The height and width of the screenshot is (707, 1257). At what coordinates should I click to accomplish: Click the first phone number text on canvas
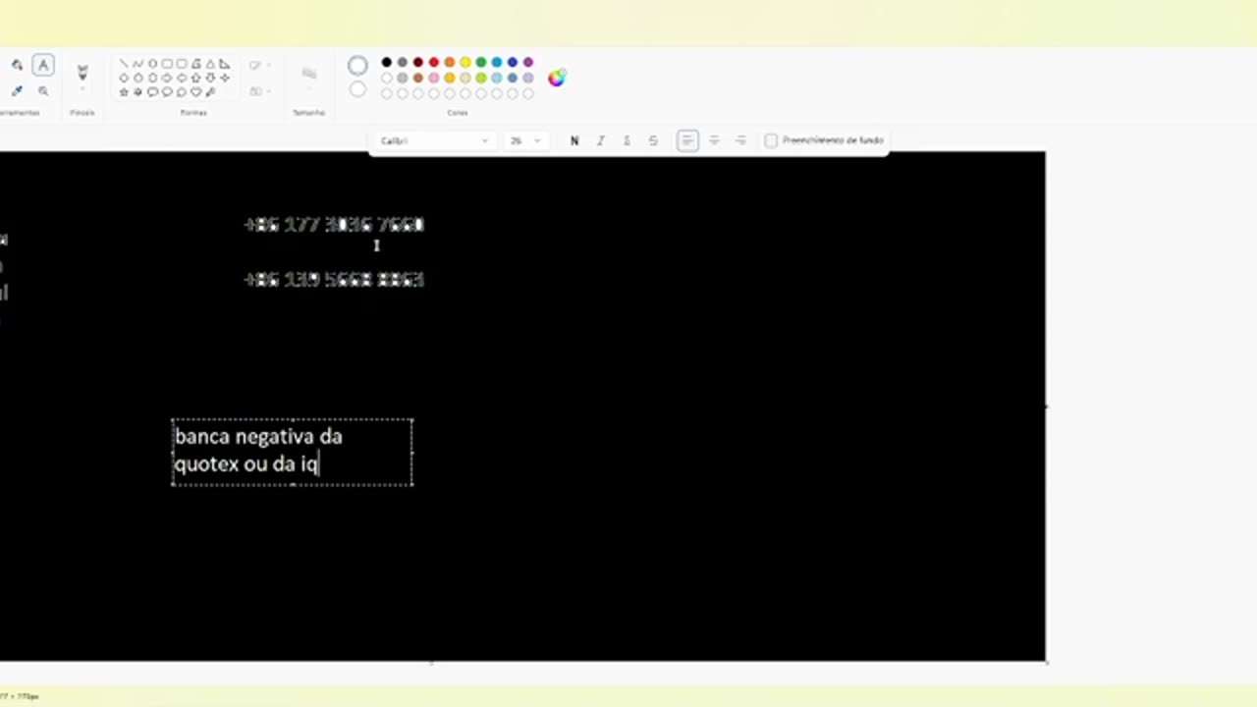coord(334,225)
